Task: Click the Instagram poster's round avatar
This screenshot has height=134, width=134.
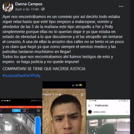Action: coord(90,112)
